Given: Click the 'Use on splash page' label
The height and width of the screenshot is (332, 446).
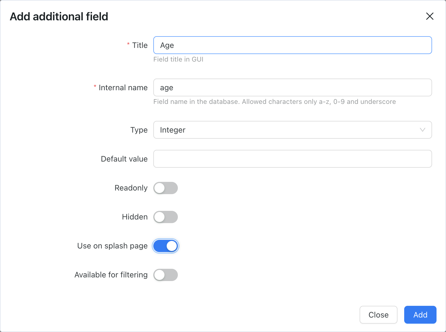Looking at the screenshot, I should tap(112, 246).
